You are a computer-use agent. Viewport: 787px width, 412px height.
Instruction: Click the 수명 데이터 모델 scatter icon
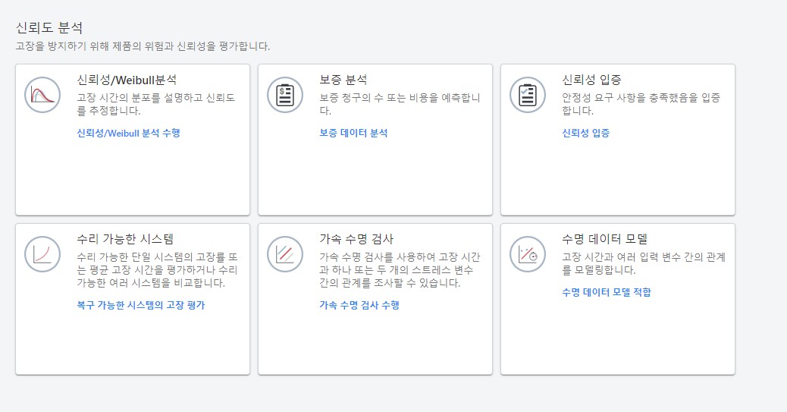(528, 254)
